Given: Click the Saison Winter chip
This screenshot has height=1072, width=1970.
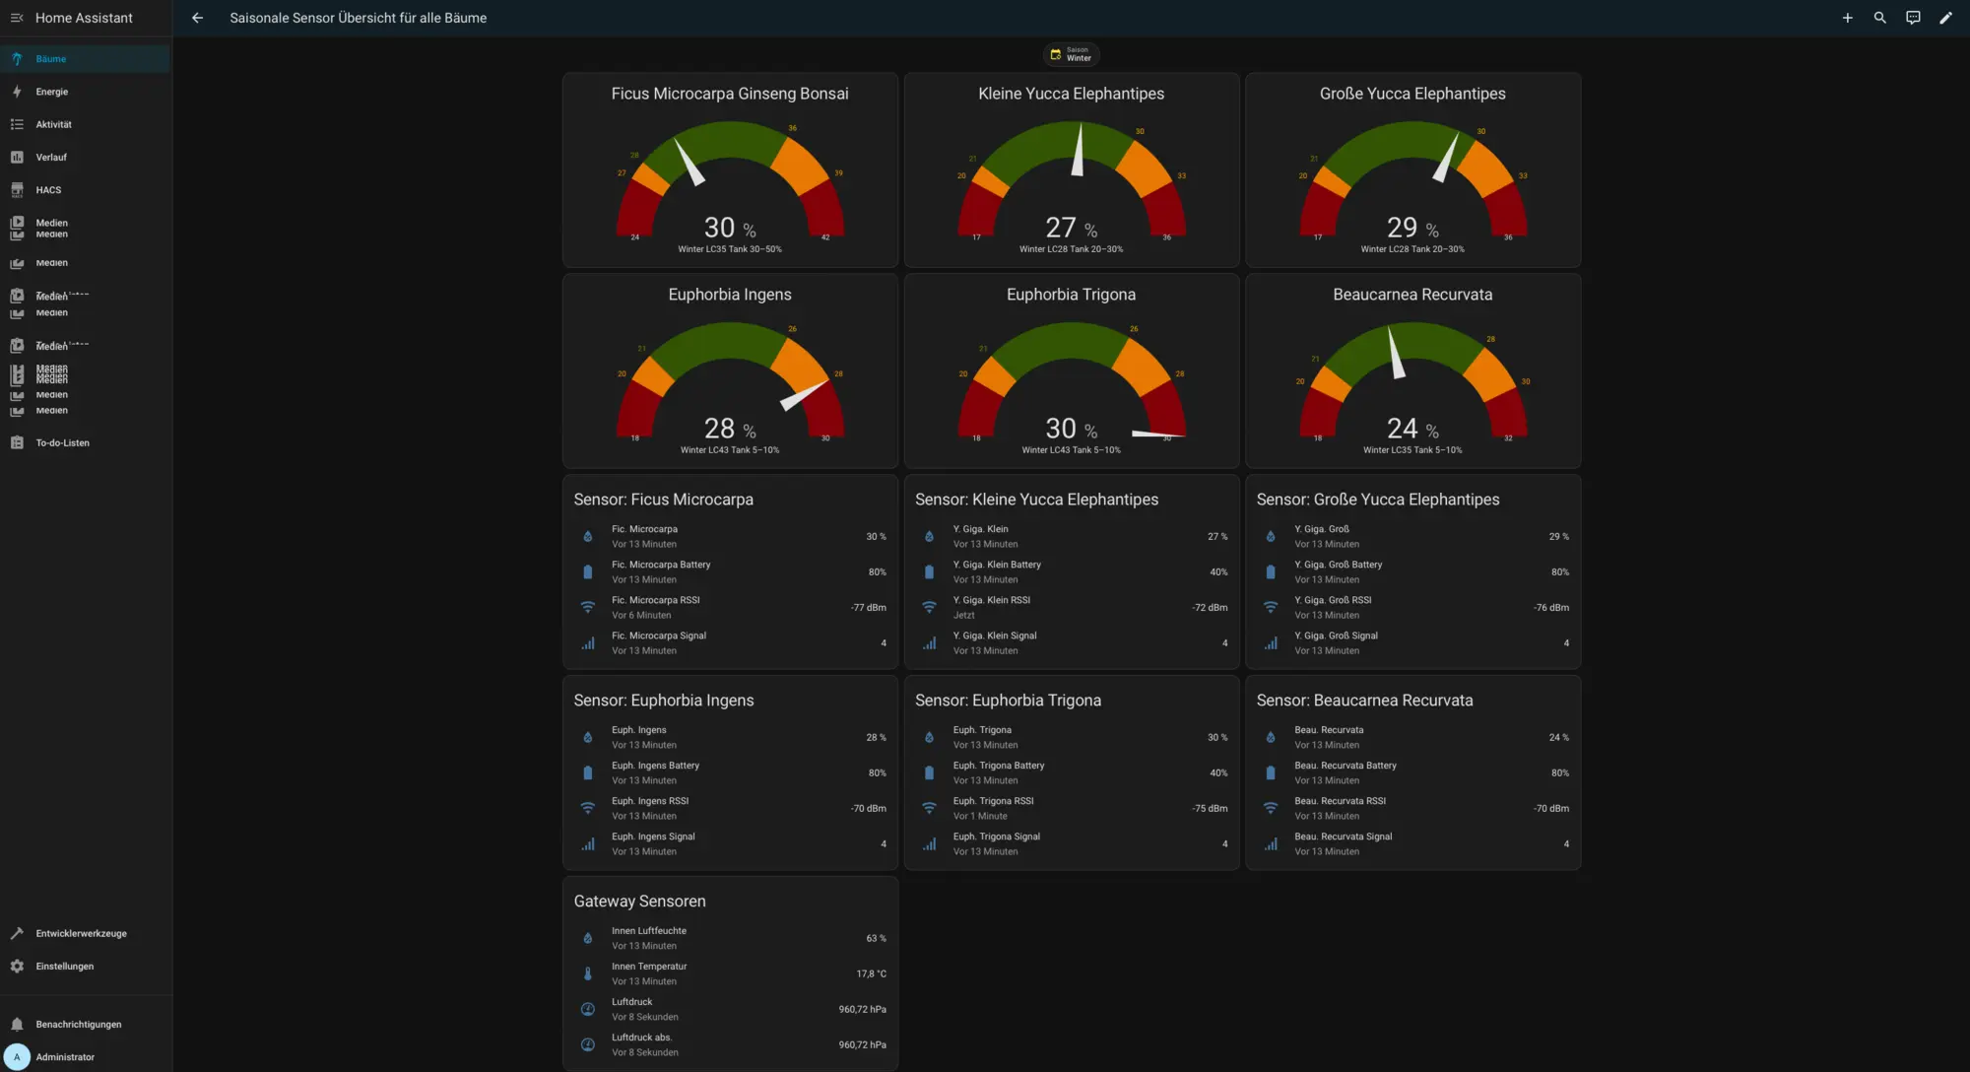Looking at the screenshot, I should coord(1071,54).
